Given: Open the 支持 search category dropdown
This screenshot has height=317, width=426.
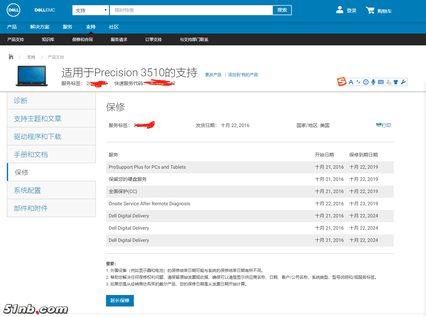Looking at the screenshot, I should 90,10.
